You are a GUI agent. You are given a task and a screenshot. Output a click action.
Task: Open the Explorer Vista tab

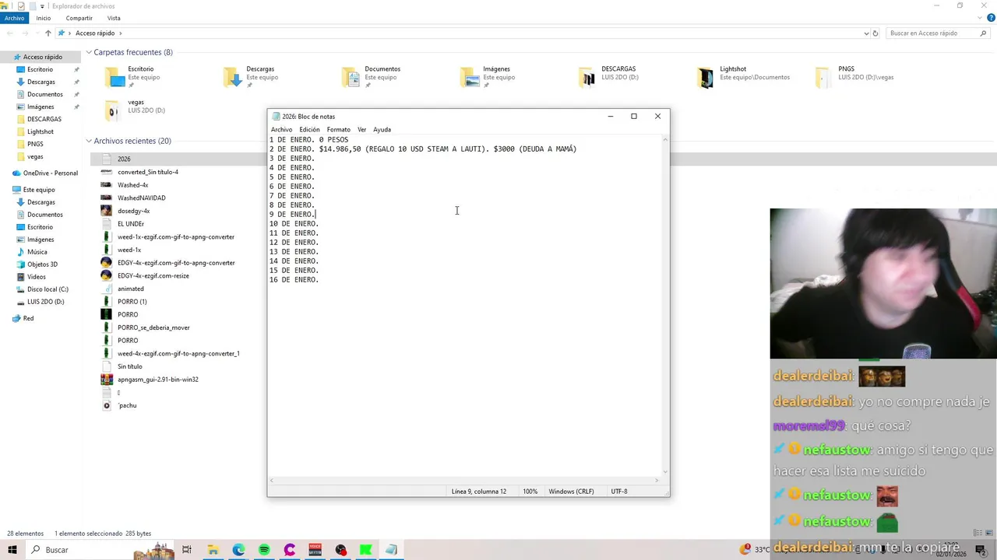tap(114, 18)
